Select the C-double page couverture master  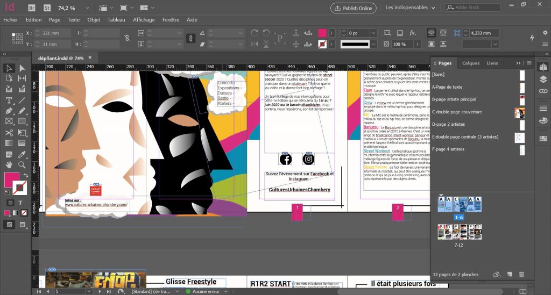pos(457,112)
